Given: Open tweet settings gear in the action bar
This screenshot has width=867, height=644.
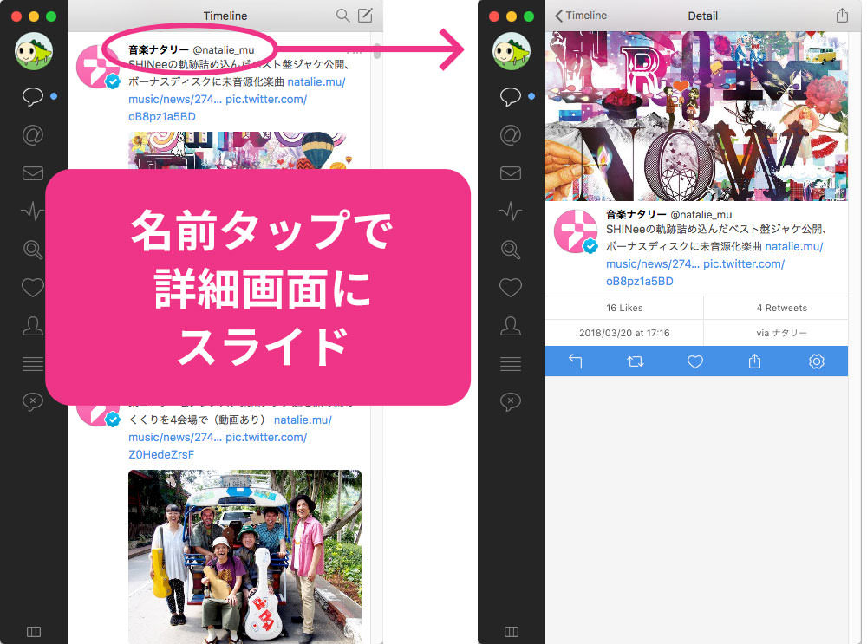Looking at the screenshot, I should point(816,361).
